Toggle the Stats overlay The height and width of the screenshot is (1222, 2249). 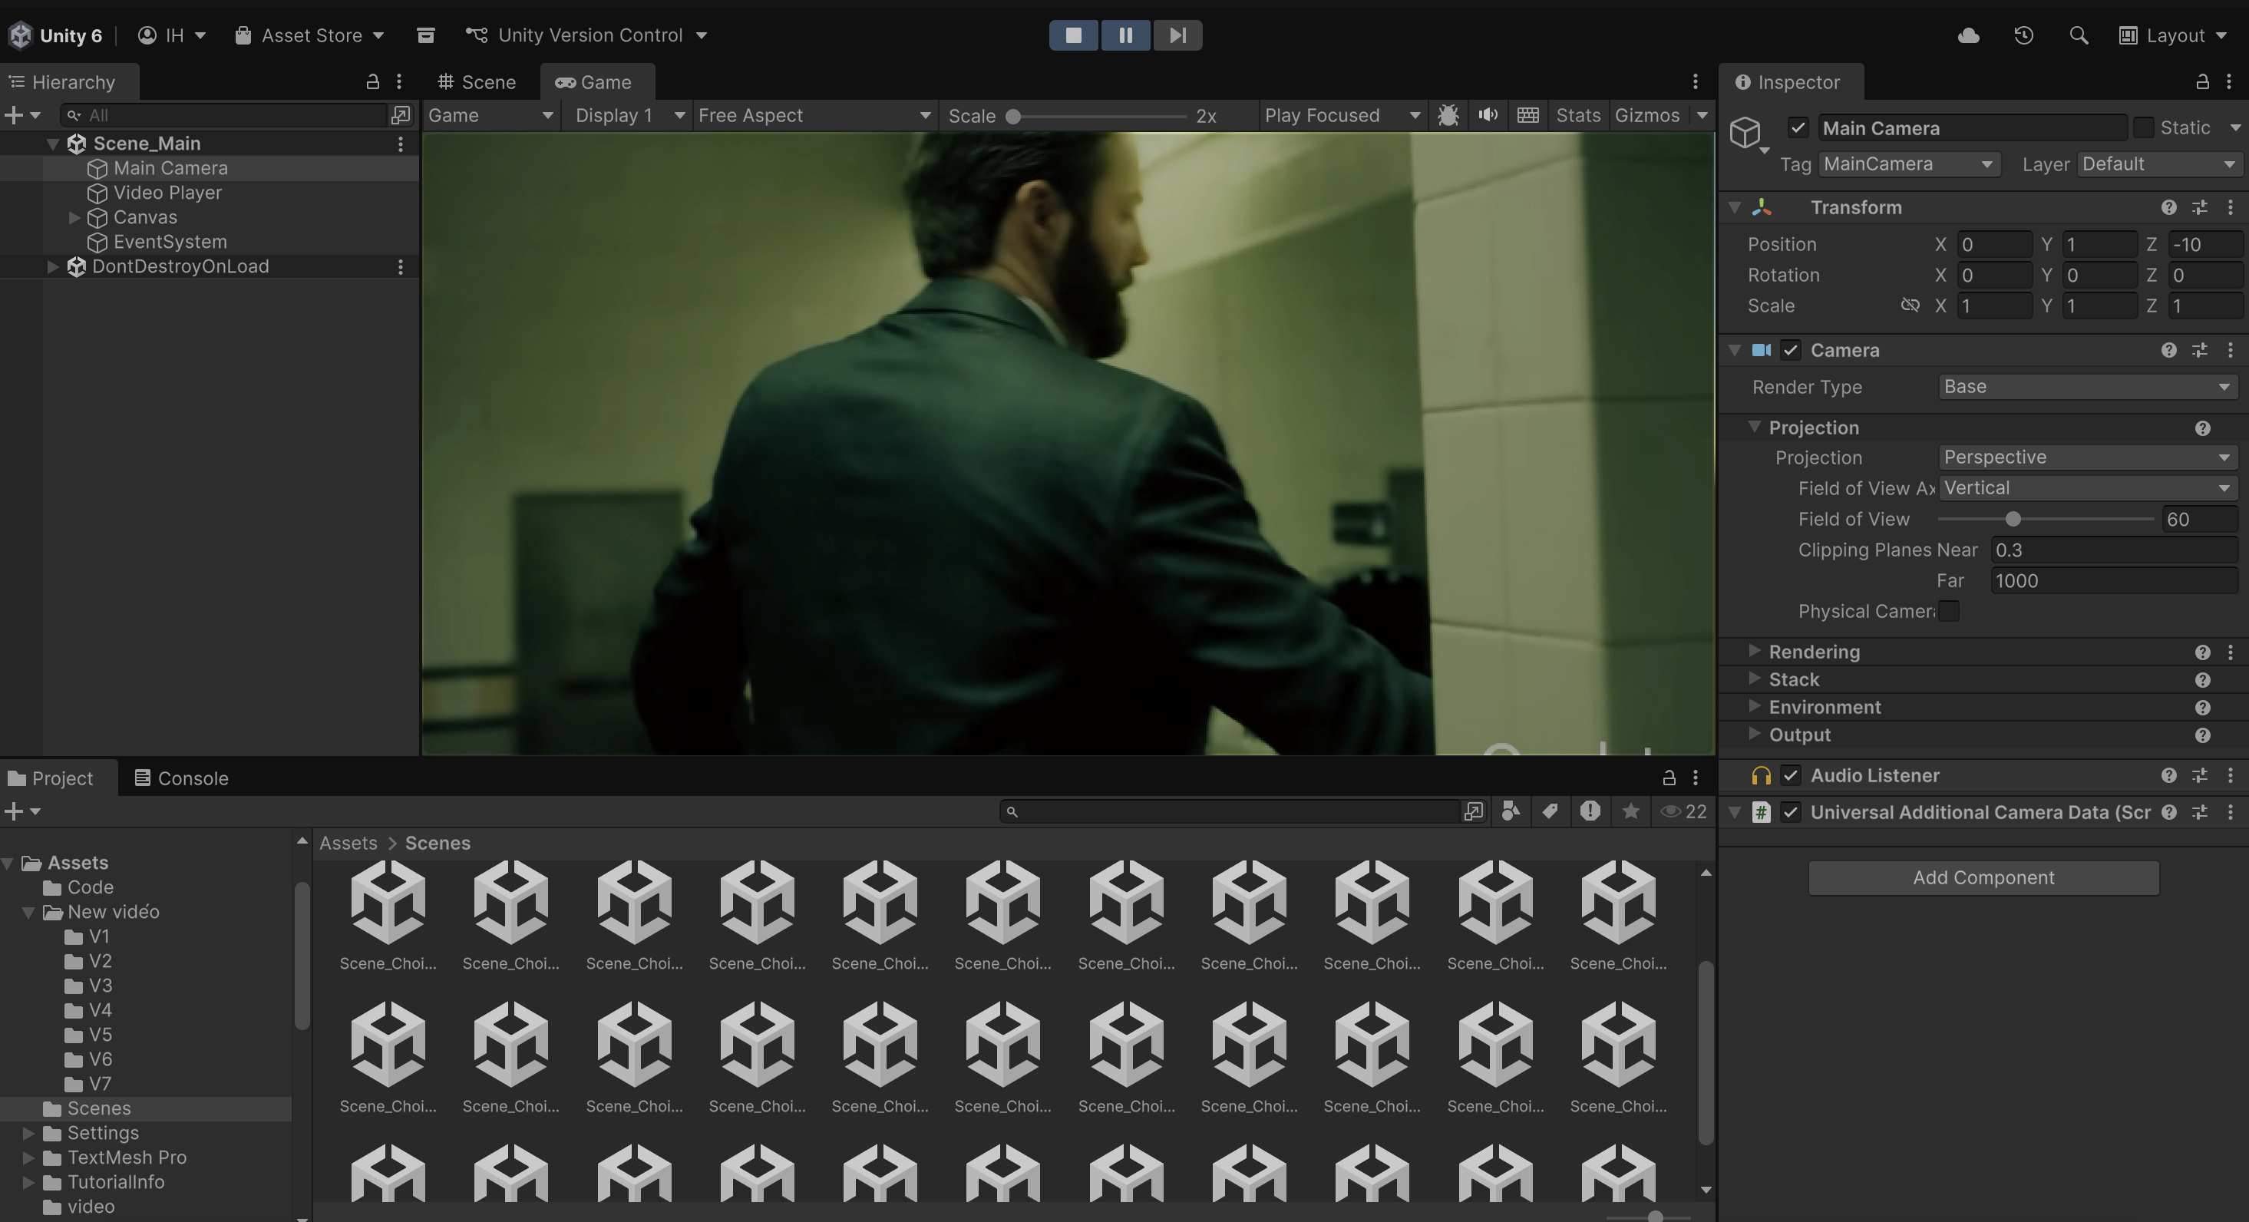point(1577,115)
